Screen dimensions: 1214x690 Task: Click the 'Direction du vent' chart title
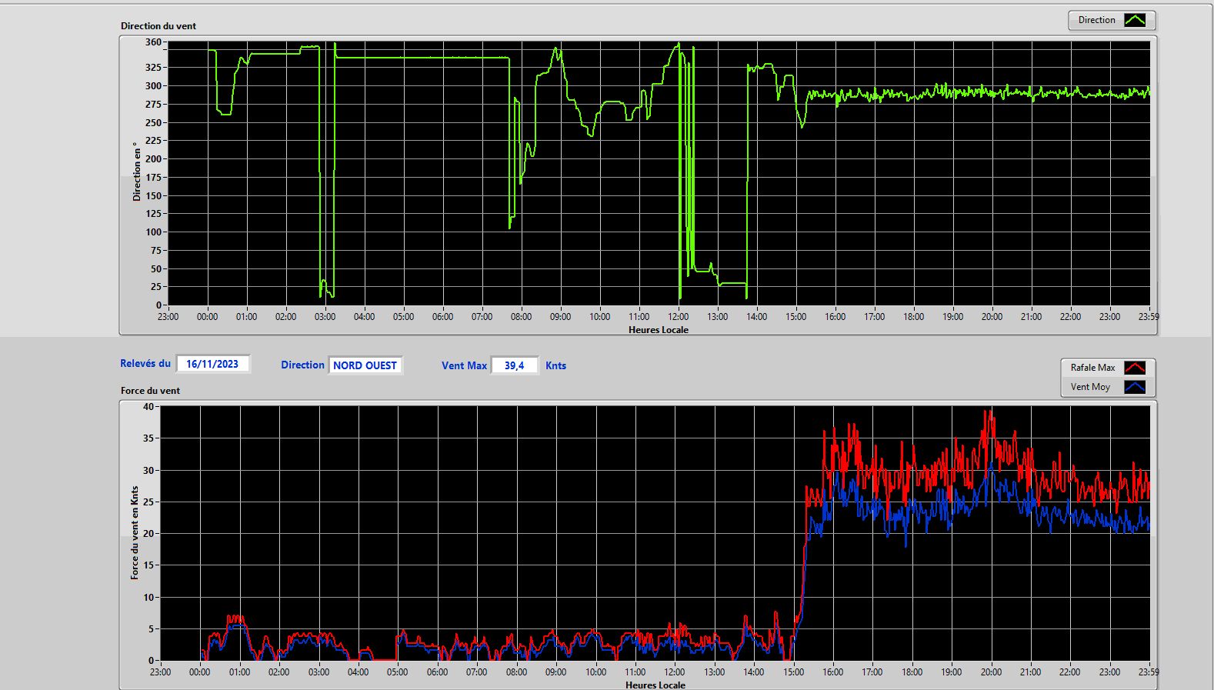coord(158,25)
